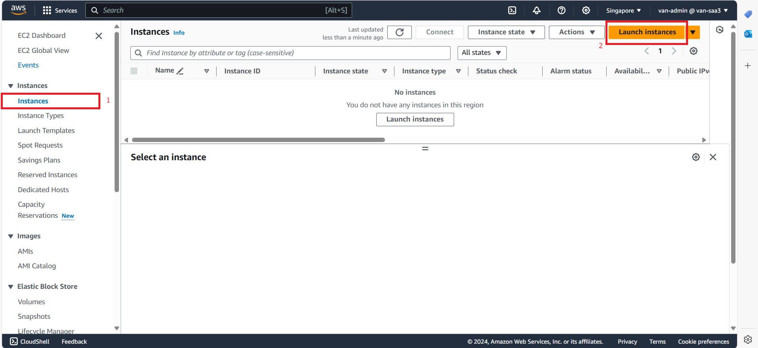The image size is (758, 348).
Task: Go to next page of instances
Action: (674, 51)
